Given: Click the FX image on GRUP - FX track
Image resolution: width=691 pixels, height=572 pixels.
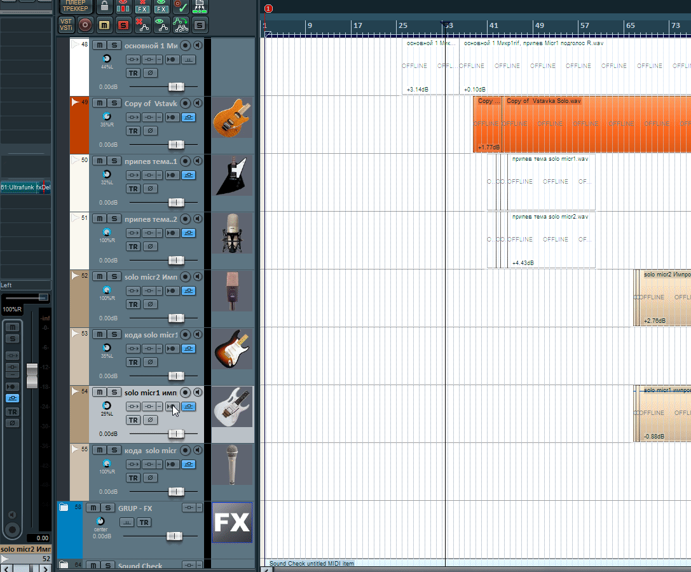Looking at the screenshot, I should (x=232, y=522).
